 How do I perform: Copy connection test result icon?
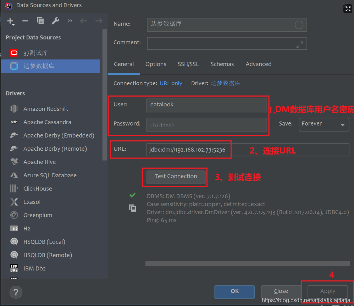pyautogui.click(x=133, y=208)
